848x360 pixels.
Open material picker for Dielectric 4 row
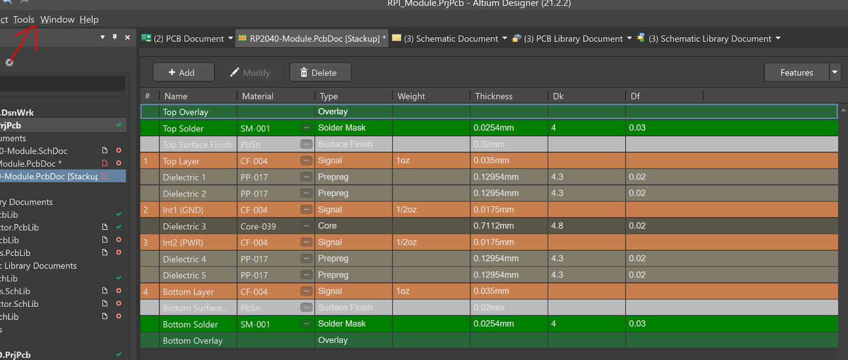(x=306, y=258)
